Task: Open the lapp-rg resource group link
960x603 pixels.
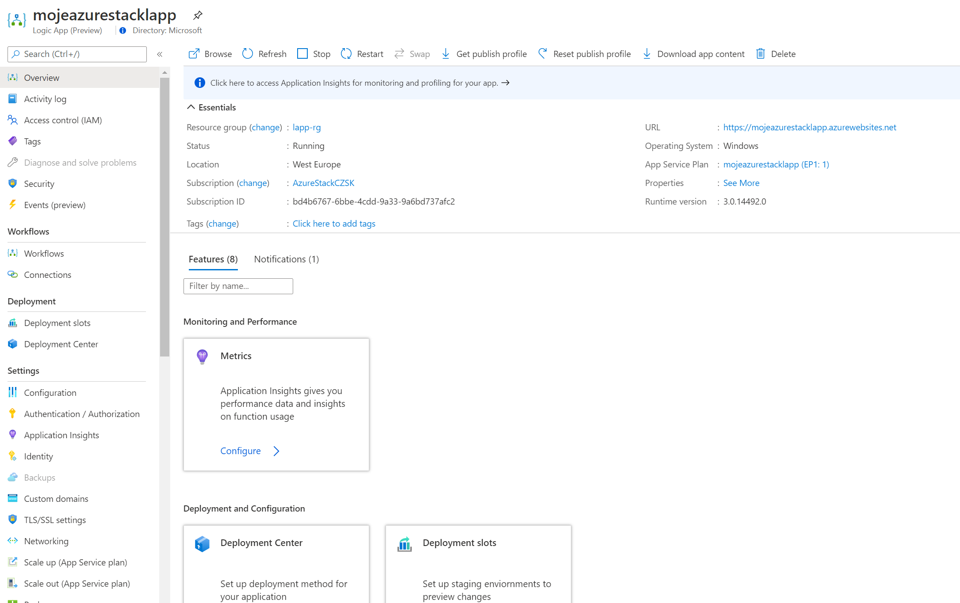Action: [x=306, y=127]
